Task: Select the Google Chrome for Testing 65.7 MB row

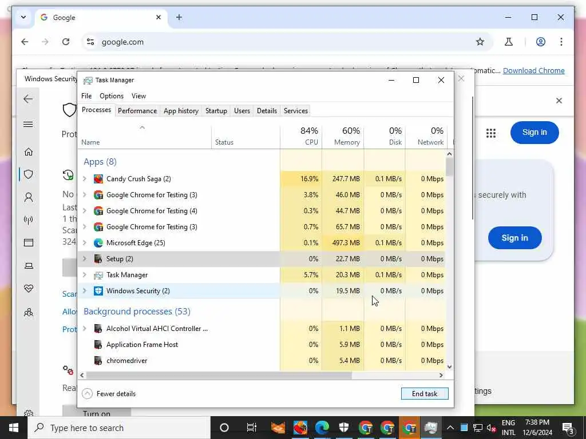Action: tap(261, 227)
